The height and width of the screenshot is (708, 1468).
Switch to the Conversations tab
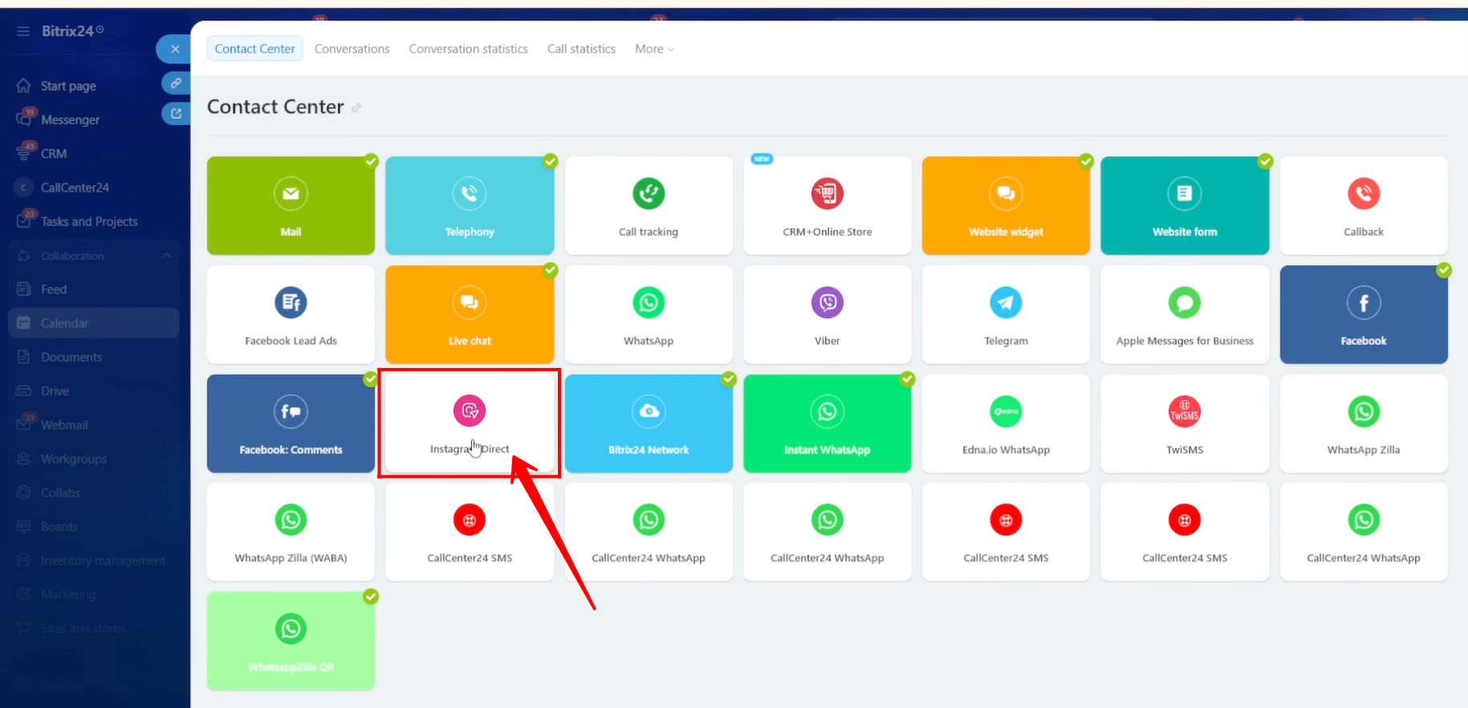pyautogui.click(x=352, y=49)
